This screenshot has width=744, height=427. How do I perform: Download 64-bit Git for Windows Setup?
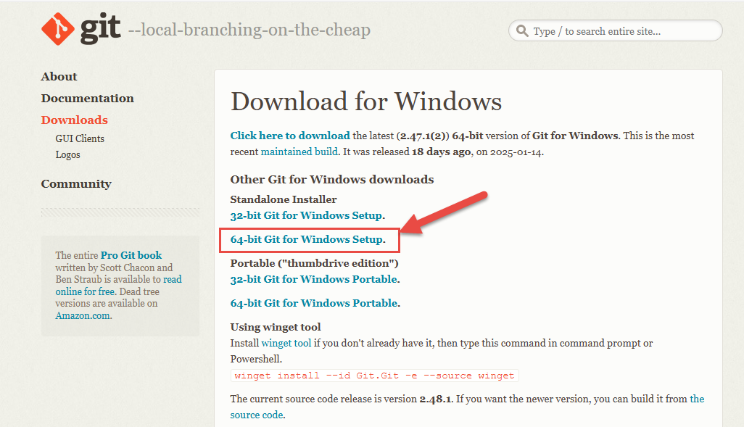(306, 239)
